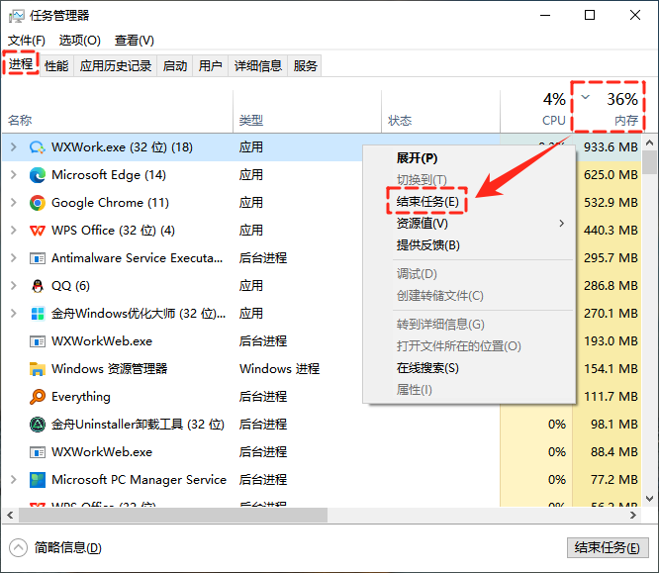Open the 资源值(V) submenu arrow
Viewport: 659px width, 573px height.
[x=561, y=224]
